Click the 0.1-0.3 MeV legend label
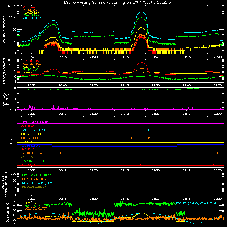Image resolution: width=227 pixels, height=227 pixels. tap(32, 61)
